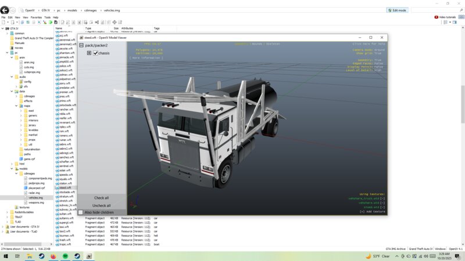Select the vehicles.img file in tree

point(36,198)
